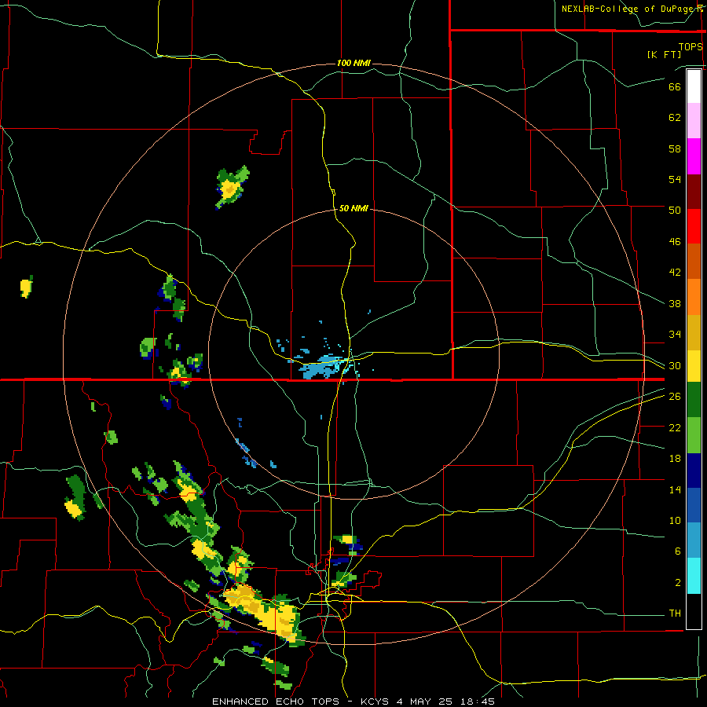Screen dimensions: 707x707
Task: Pick the light green legend swatch
Action: [694, 434]
